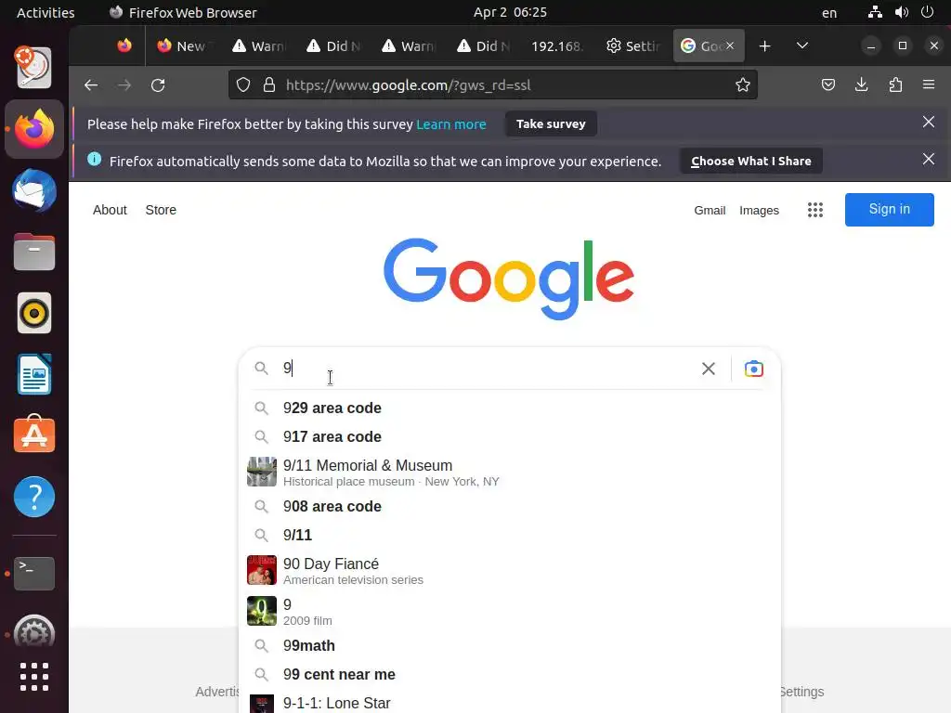Reload the current page
Image resolution: width=951 pixels, height=713 pixels.
(158, 84)
